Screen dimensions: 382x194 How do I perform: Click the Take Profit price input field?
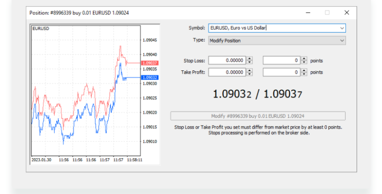(227, 72)
